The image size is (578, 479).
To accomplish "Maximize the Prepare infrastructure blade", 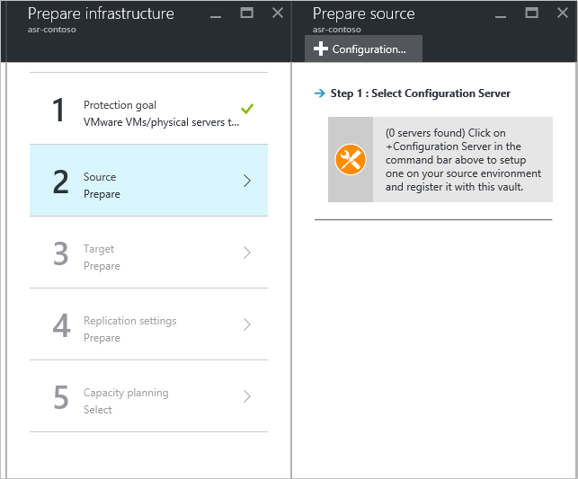I will [247, 13].
